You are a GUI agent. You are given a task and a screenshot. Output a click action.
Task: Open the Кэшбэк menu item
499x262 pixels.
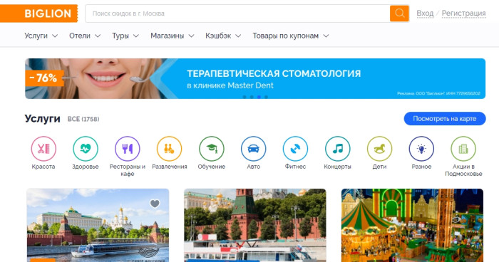(x=223, y=36)
